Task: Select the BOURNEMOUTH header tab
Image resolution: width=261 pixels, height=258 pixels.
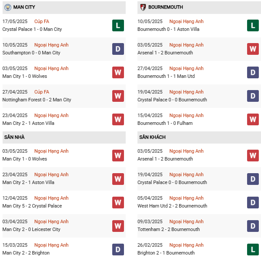Action: 165,7
